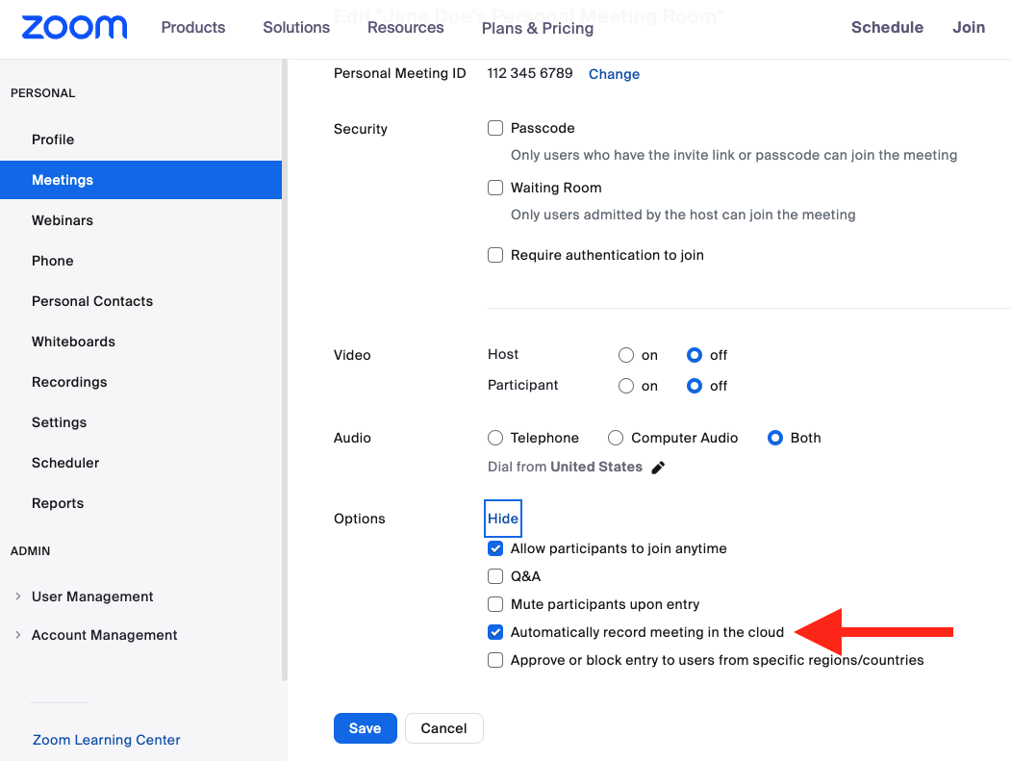Click the Cancel button
The image size is (1011, 761).
point(443,728)
